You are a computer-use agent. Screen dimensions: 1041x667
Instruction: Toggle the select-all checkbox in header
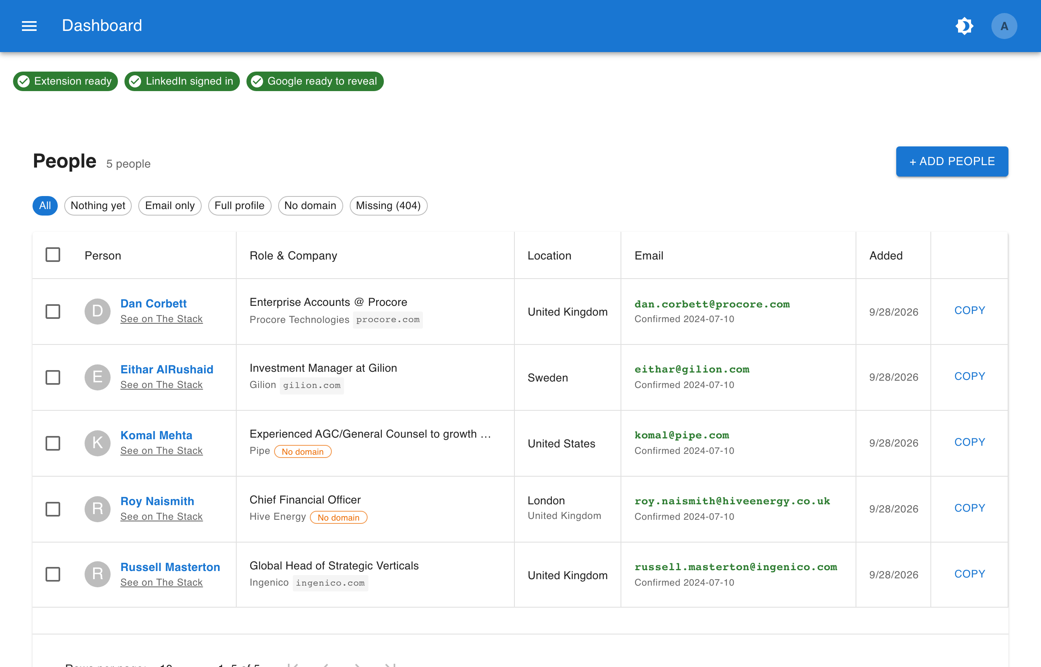tap(53, 255)
